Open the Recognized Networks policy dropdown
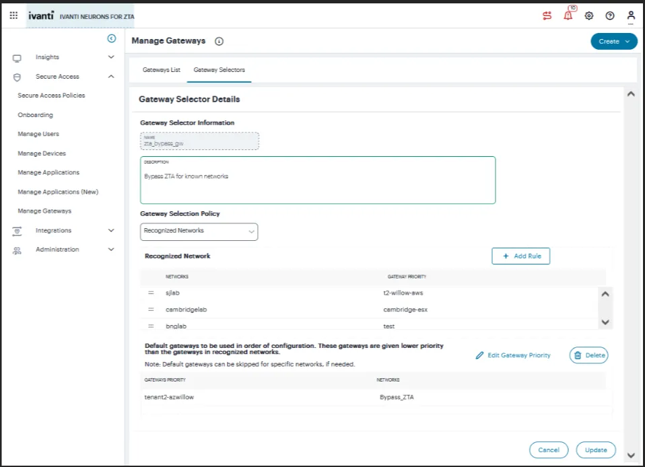Image resolution: width=645 pixels, height=467 pixels. 199,231
